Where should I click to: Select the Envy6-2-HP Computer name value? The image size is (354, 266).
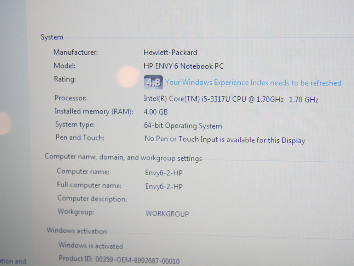[x=164, y=173]
